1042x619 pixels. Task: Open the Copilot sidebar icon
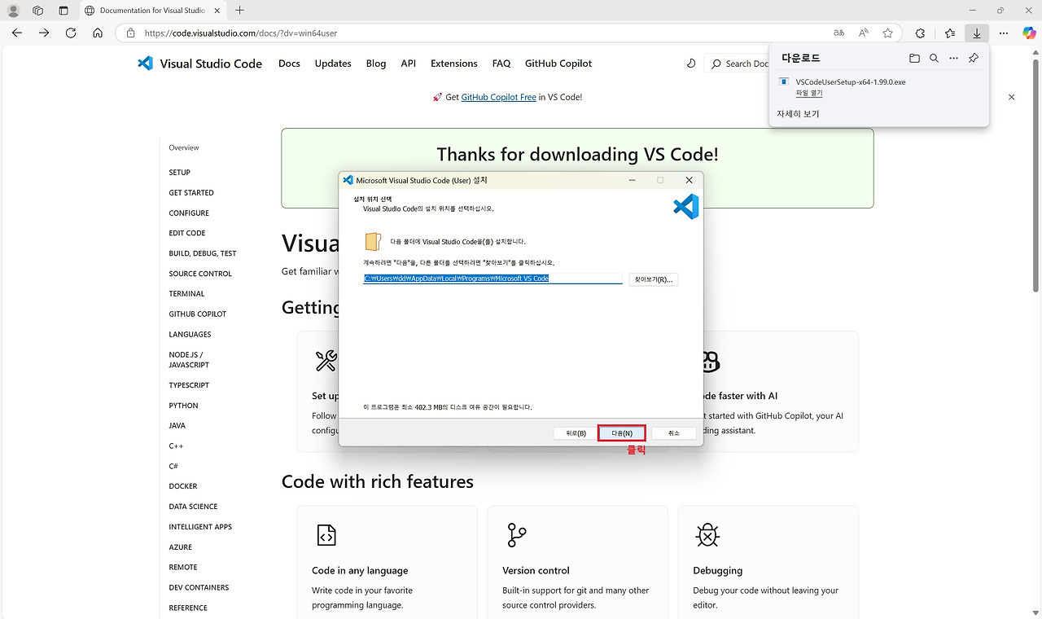(1028, 33)
